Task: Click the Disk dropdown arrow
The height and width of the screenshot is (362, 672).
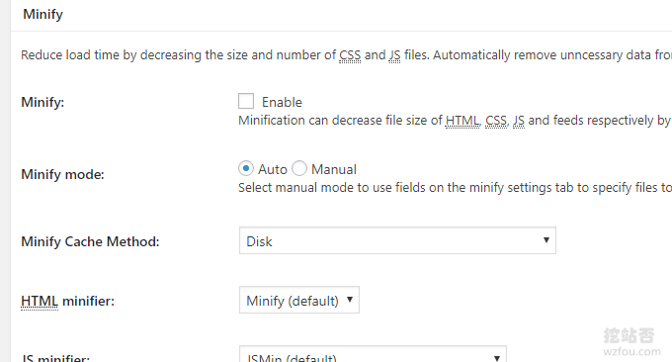Action: 546,240
